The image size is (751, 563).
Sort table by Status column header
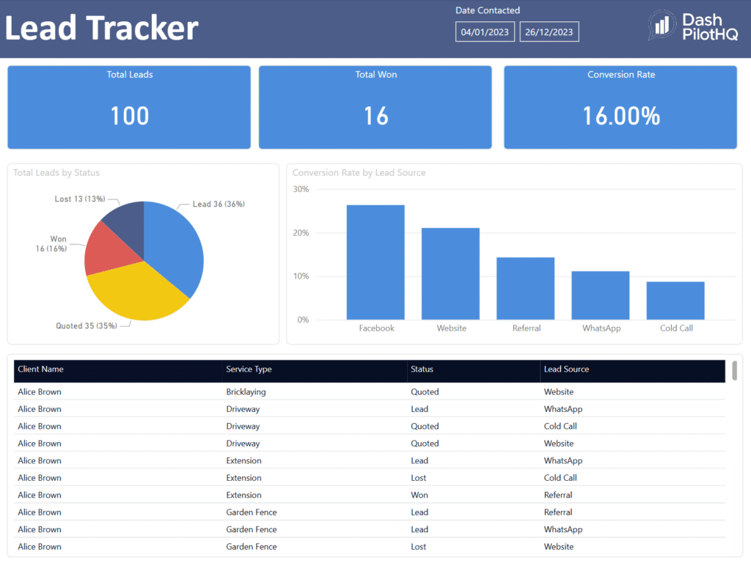tap(422, 369)
